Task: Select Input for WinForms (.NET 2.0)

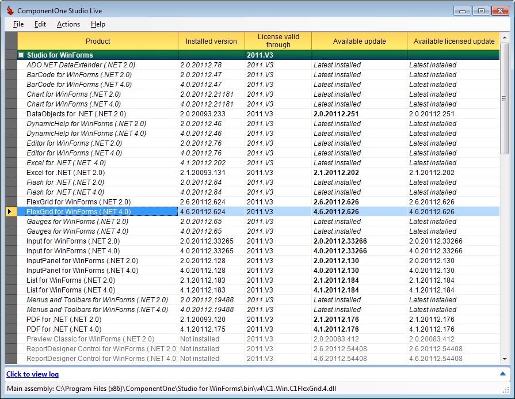Action: (73, 241)
